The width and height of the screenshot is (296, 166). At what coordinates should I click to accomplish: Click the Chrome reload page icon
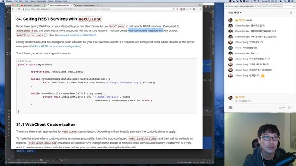click(19, 9)
